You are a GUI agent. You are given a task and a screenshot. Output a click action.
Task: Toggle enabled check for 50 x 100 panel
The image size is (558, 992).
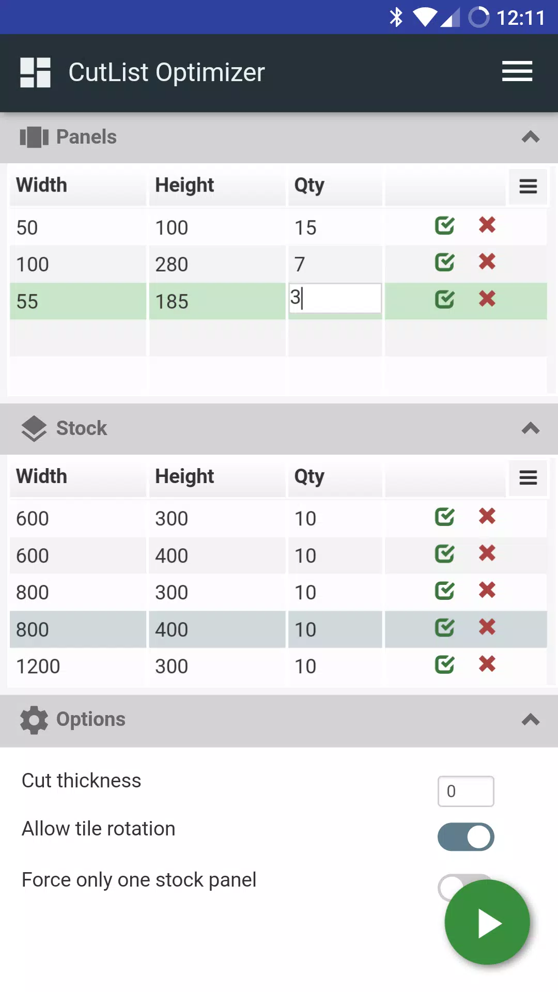tap(444, 225)
